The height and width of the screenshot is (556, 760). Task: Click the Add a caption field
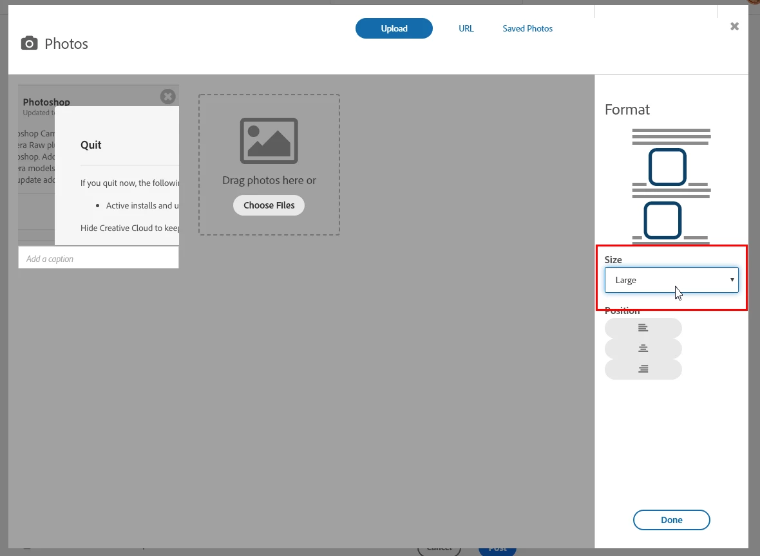tap(99, 259)
